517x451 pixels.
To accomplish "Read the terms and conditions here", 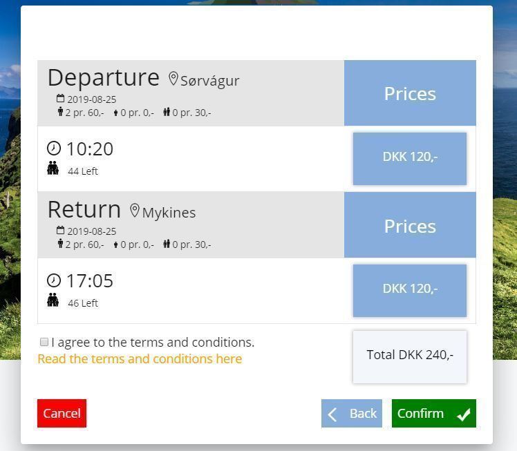I will (140, 358).
